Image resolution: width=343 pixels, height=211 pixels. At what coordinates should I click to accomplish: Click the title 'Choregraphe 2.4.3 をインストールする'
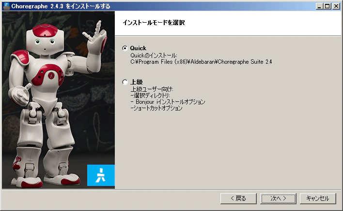61,6
